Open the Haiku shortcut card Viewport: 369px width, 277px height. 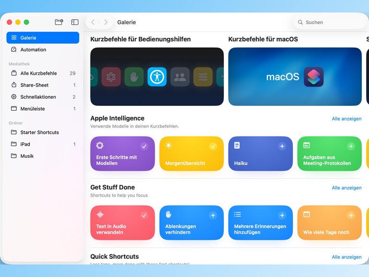(x=261, y=154)
